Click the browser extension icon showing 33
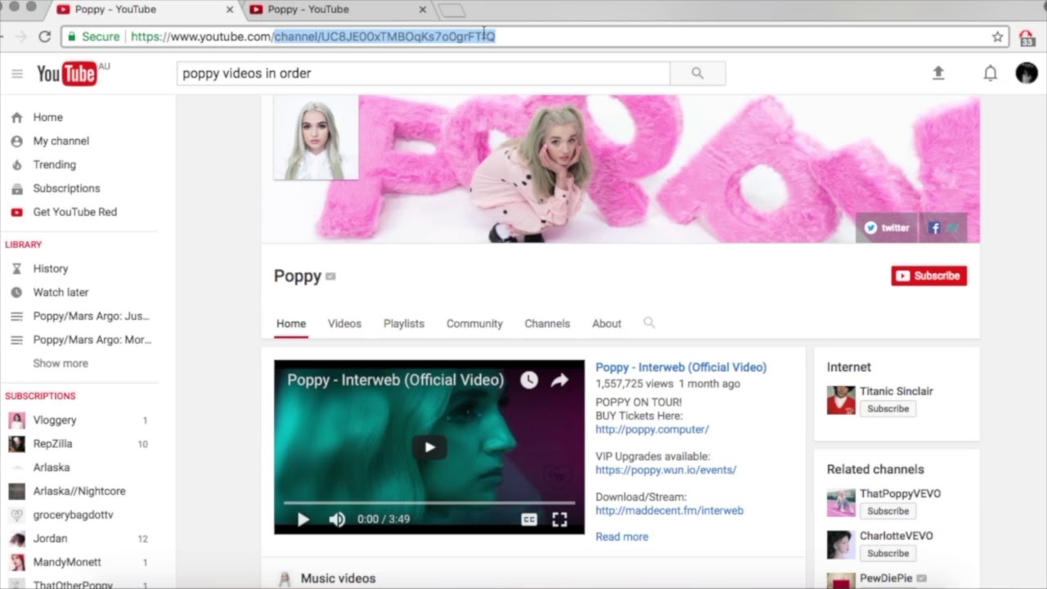 1027,38
